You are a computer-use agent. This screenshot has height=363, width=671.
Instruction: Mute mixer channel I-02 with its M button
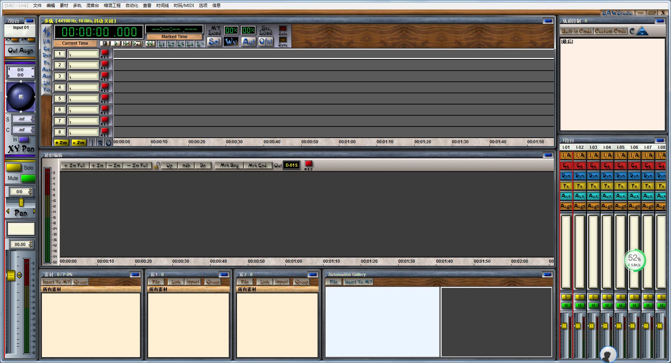coord(579,305)
